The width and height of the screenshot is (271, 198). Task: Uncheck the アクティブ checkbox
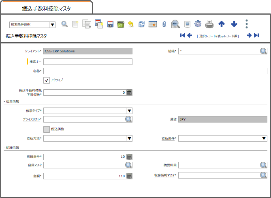(x=47, y=80)
